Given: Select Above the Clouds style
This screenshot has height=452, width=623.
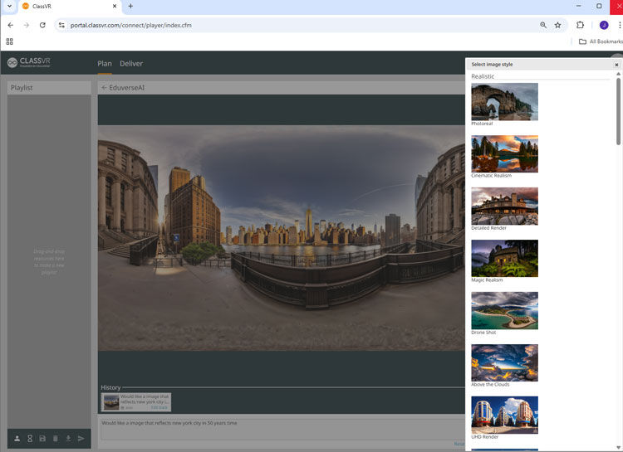Looking at the screenshot, I should tap(504, 362).
